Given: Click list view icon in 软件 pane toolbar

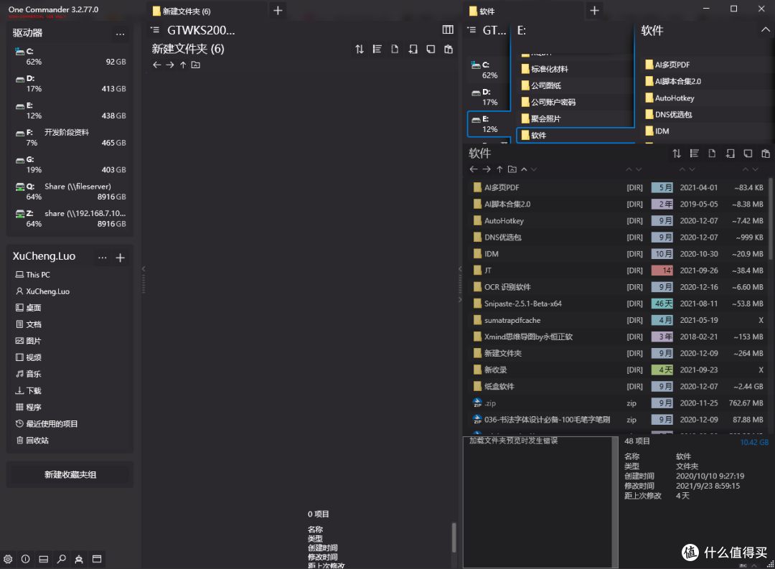Looking at the screenshot, I should click(x=695, y=154).
